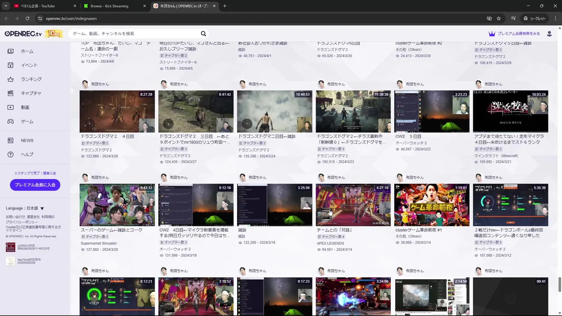562x316 pixels.
Task: Click the 10周年 anniversary badge
Action: coord(54,34)
